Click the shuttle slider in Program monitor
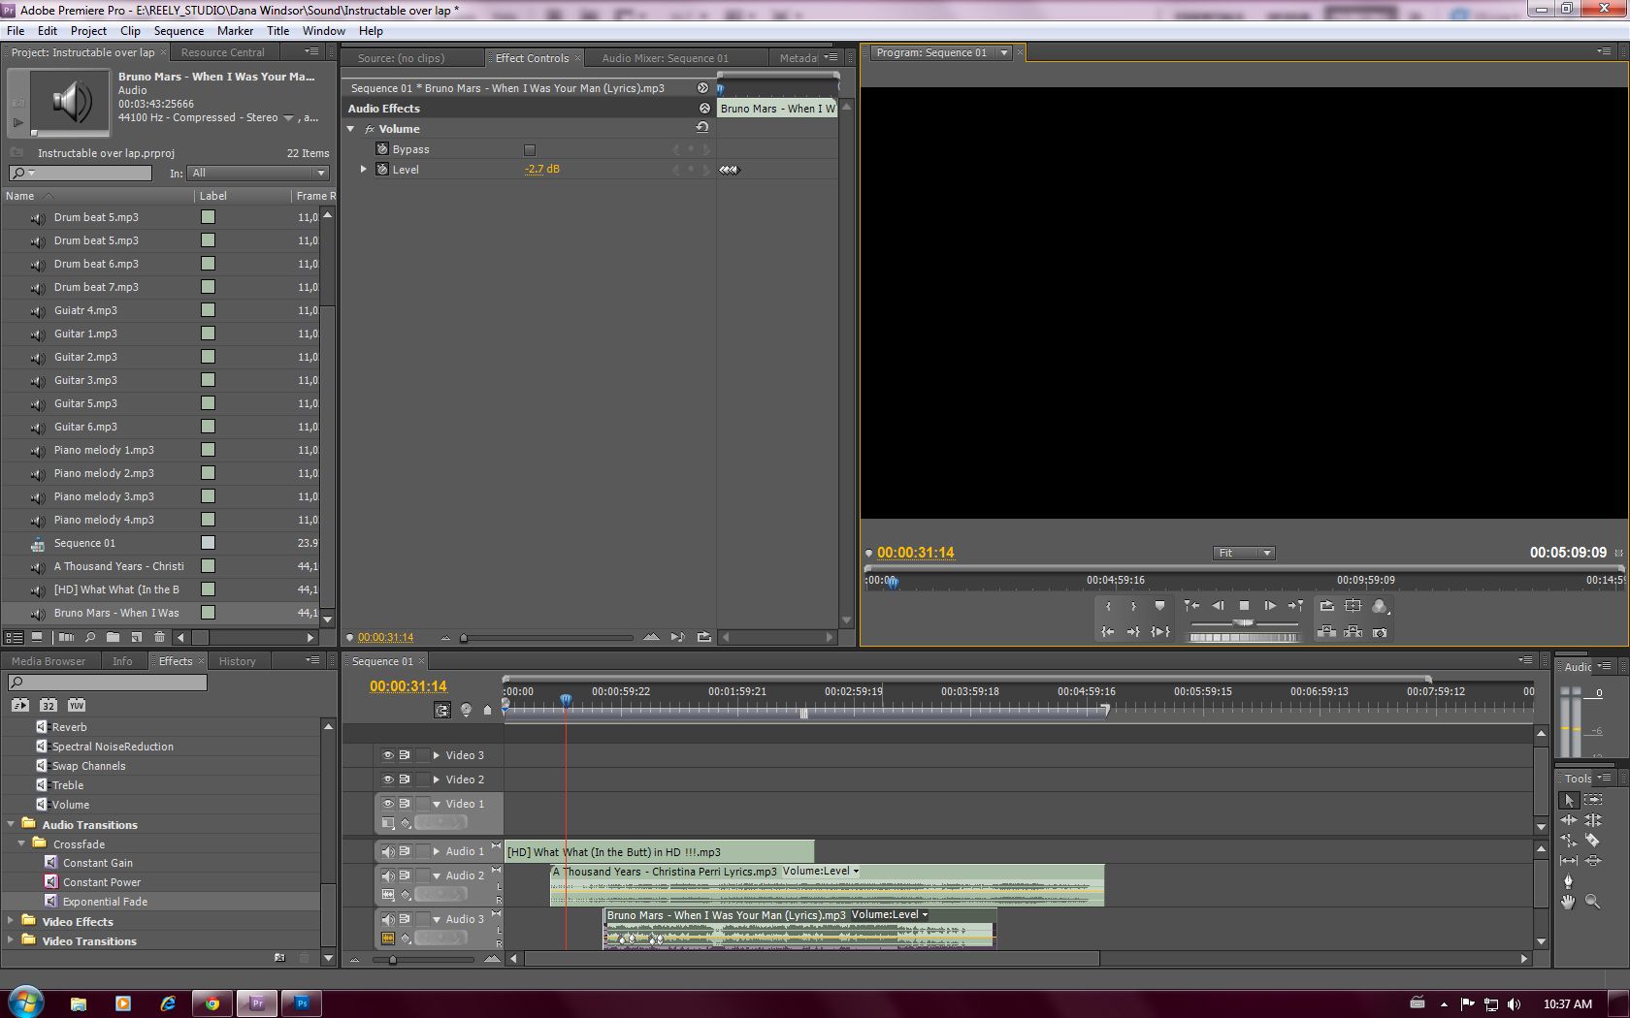The height and width of the screenshot is (1018, 1630). [1244, 622]
